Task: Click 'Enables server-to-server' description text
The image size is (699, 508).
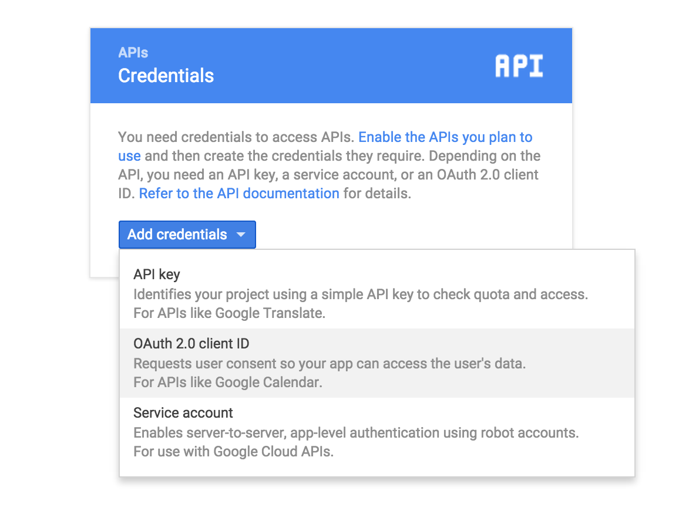Action: [x=356, y=433]
